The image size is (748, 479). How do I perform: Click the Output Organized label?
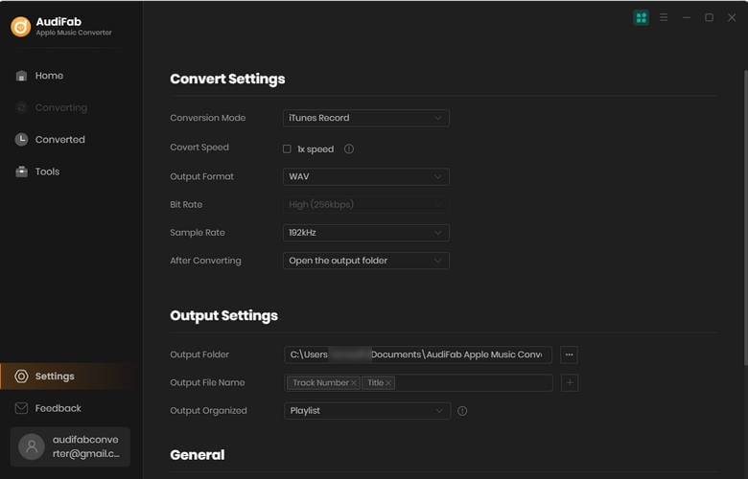tap(208, 411)
